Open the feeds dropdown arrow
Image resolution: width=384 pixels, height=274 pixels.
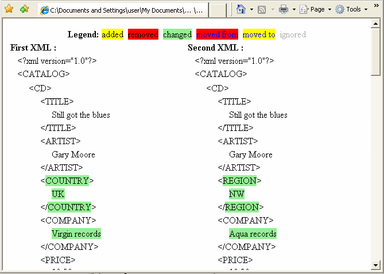coord(271,10)
